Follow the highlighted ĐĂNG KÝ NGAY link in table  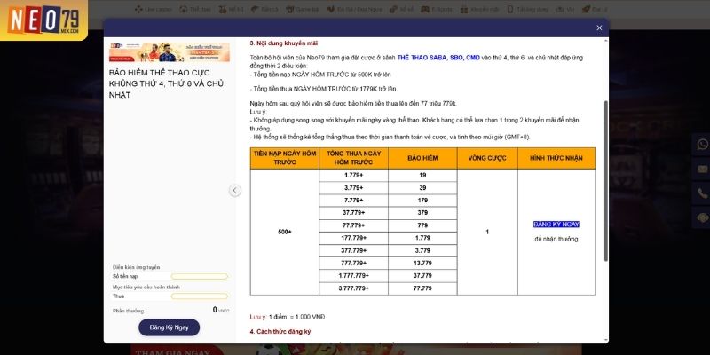(556, 225)
